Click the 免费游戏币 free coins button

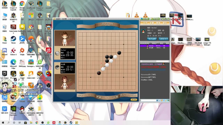(164, 39)
